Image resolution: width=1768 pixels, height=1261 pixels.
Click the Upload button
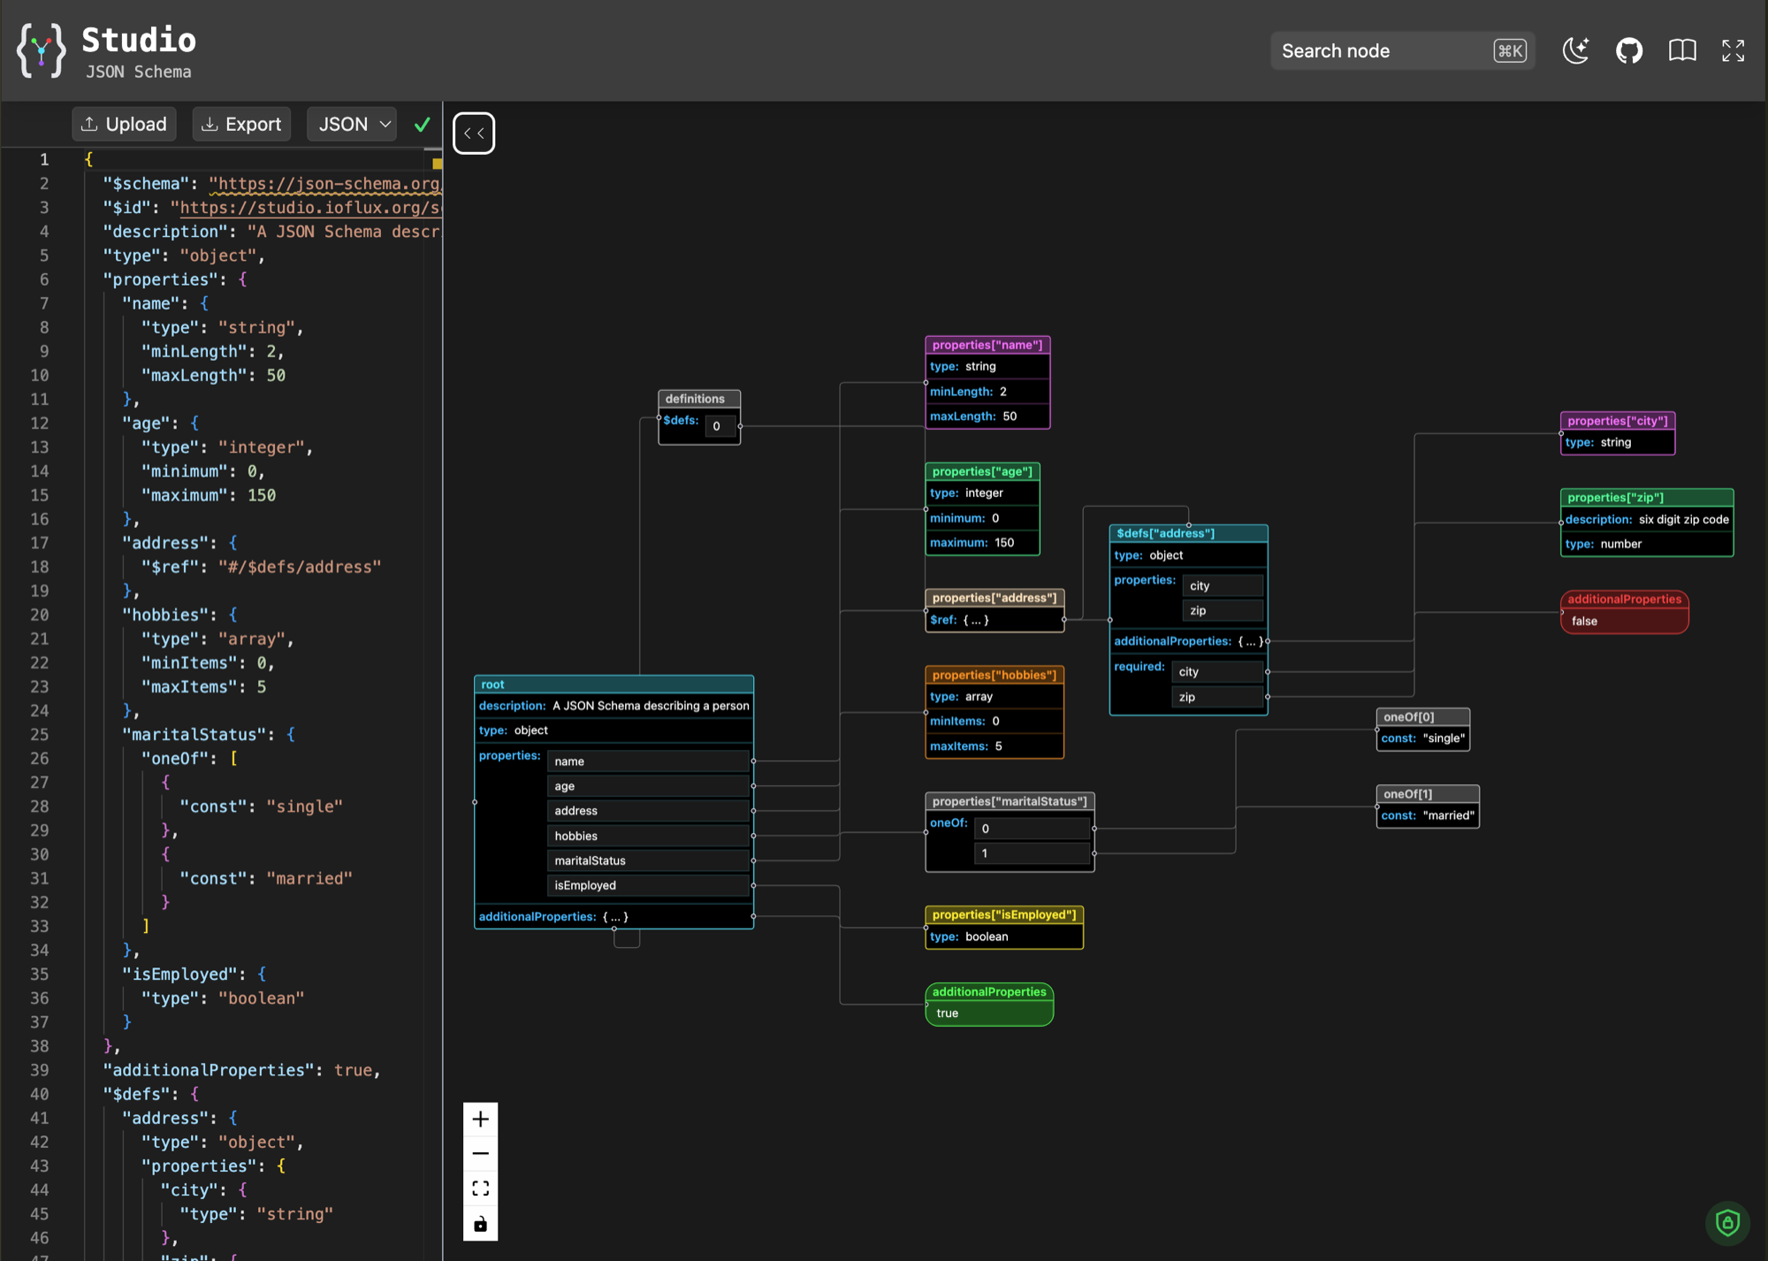click(124, 124)
